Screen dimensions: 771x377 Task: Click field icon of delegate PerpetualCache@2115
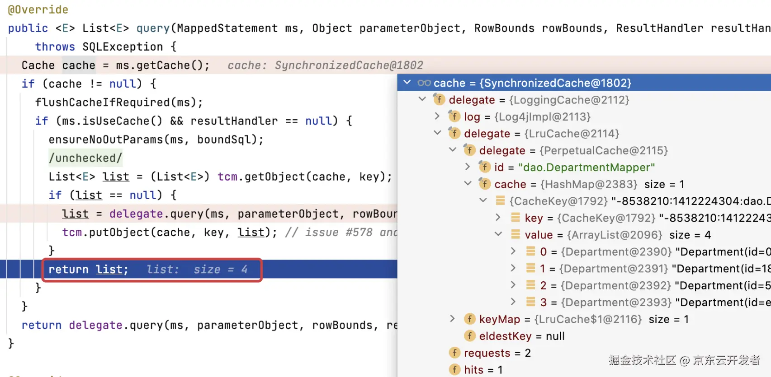point(469,150)
